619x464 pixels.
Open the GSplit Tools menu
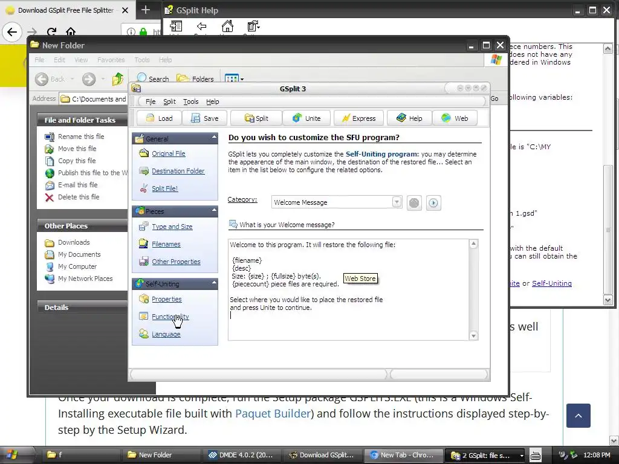pyautogui.click(x=190, y=101)
